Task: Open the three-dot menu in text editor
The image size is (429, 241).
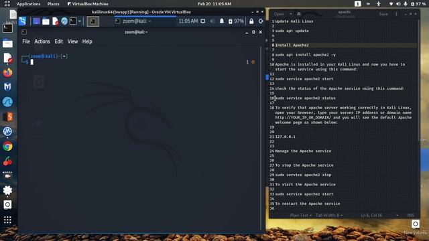Action: pos(396,14)
